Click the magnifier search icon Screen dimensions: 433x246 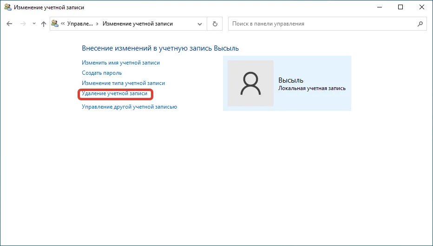click(x=420, y=24)
